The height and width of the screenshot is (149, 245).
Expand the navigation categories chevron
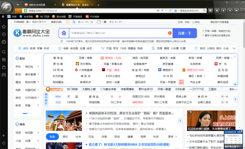coord(234,48)
